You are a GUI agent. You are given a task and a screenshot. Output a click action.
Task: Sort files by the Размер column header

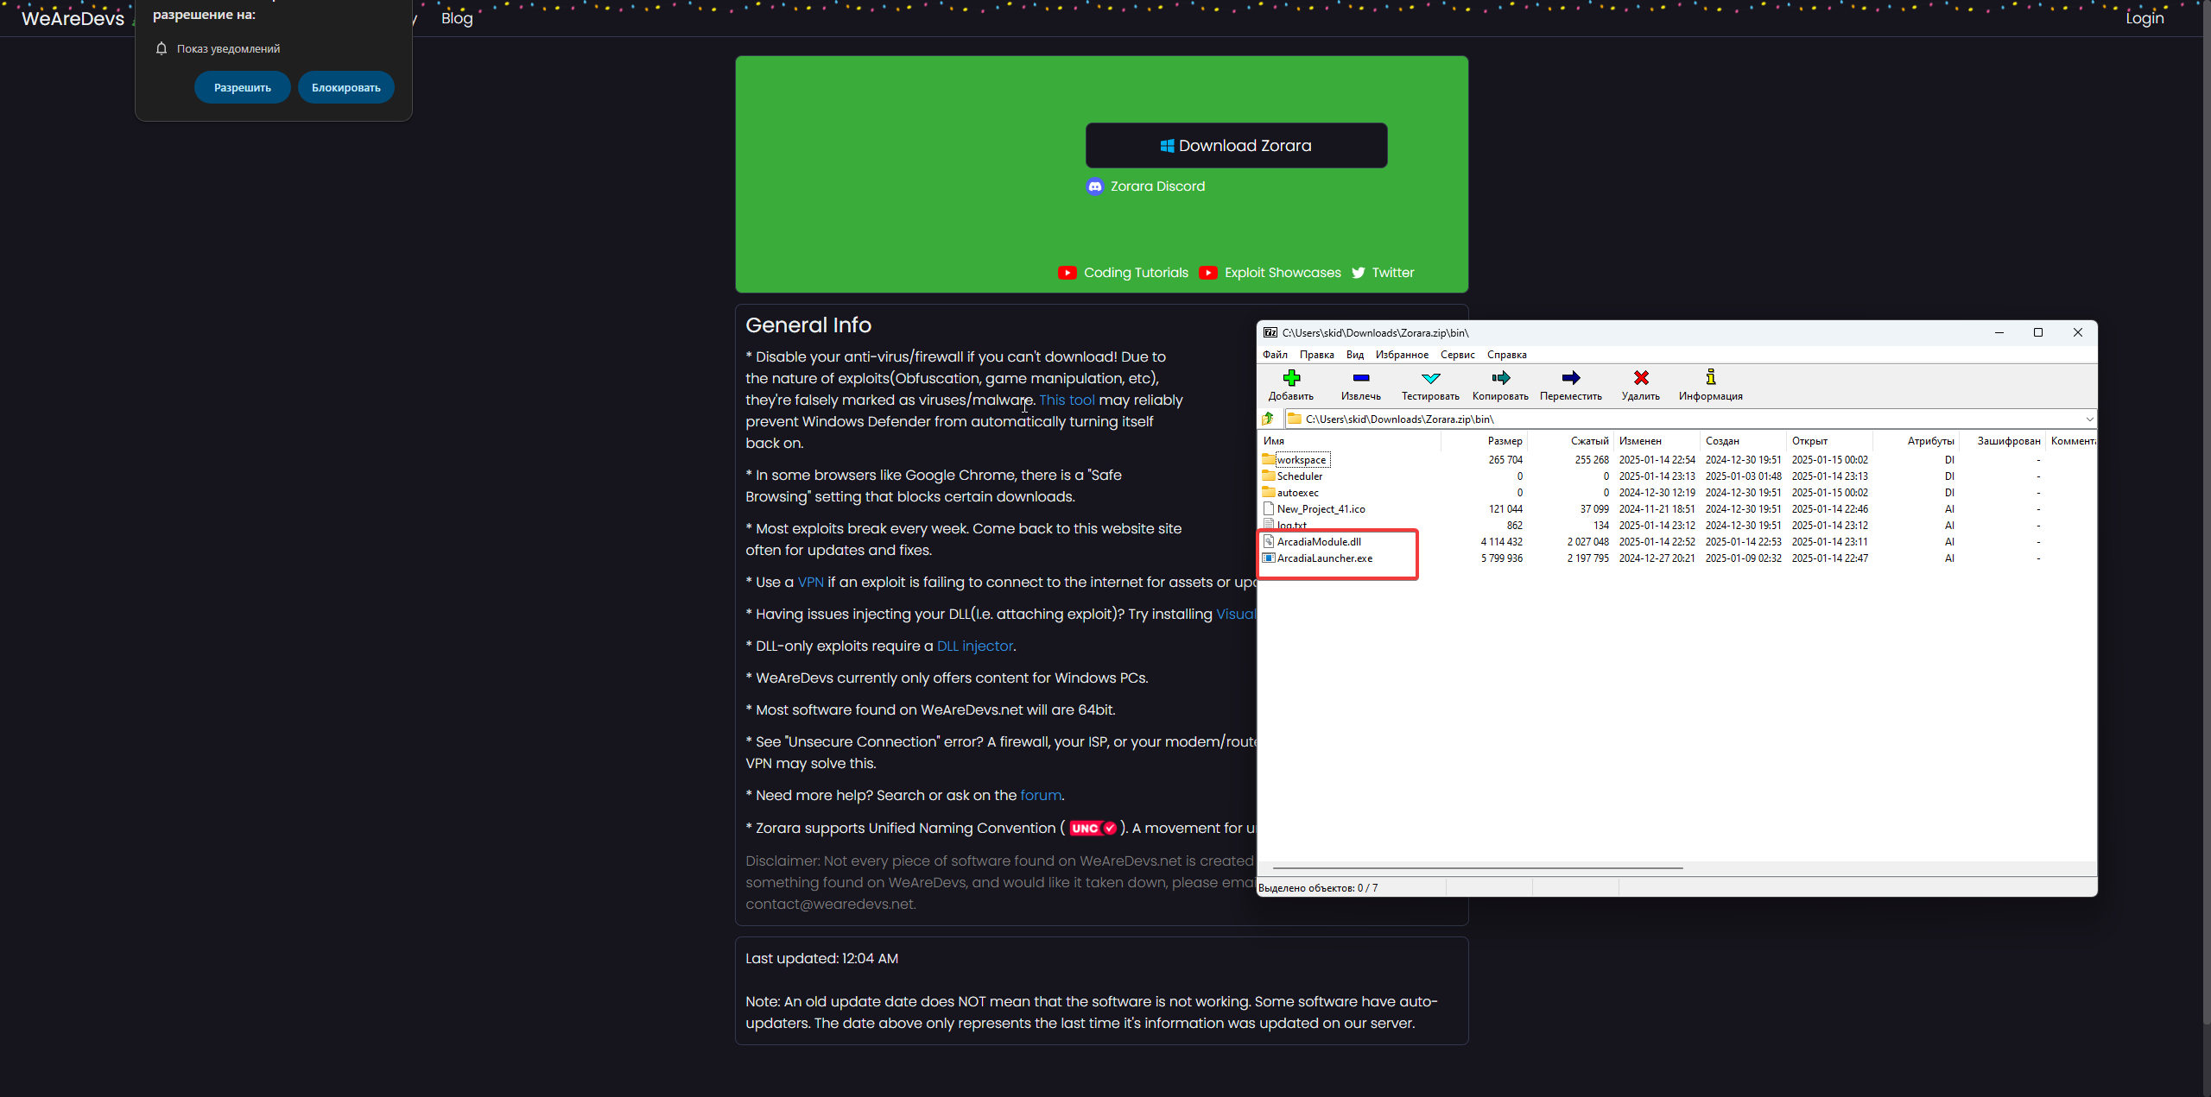[x=1505, y=441]
